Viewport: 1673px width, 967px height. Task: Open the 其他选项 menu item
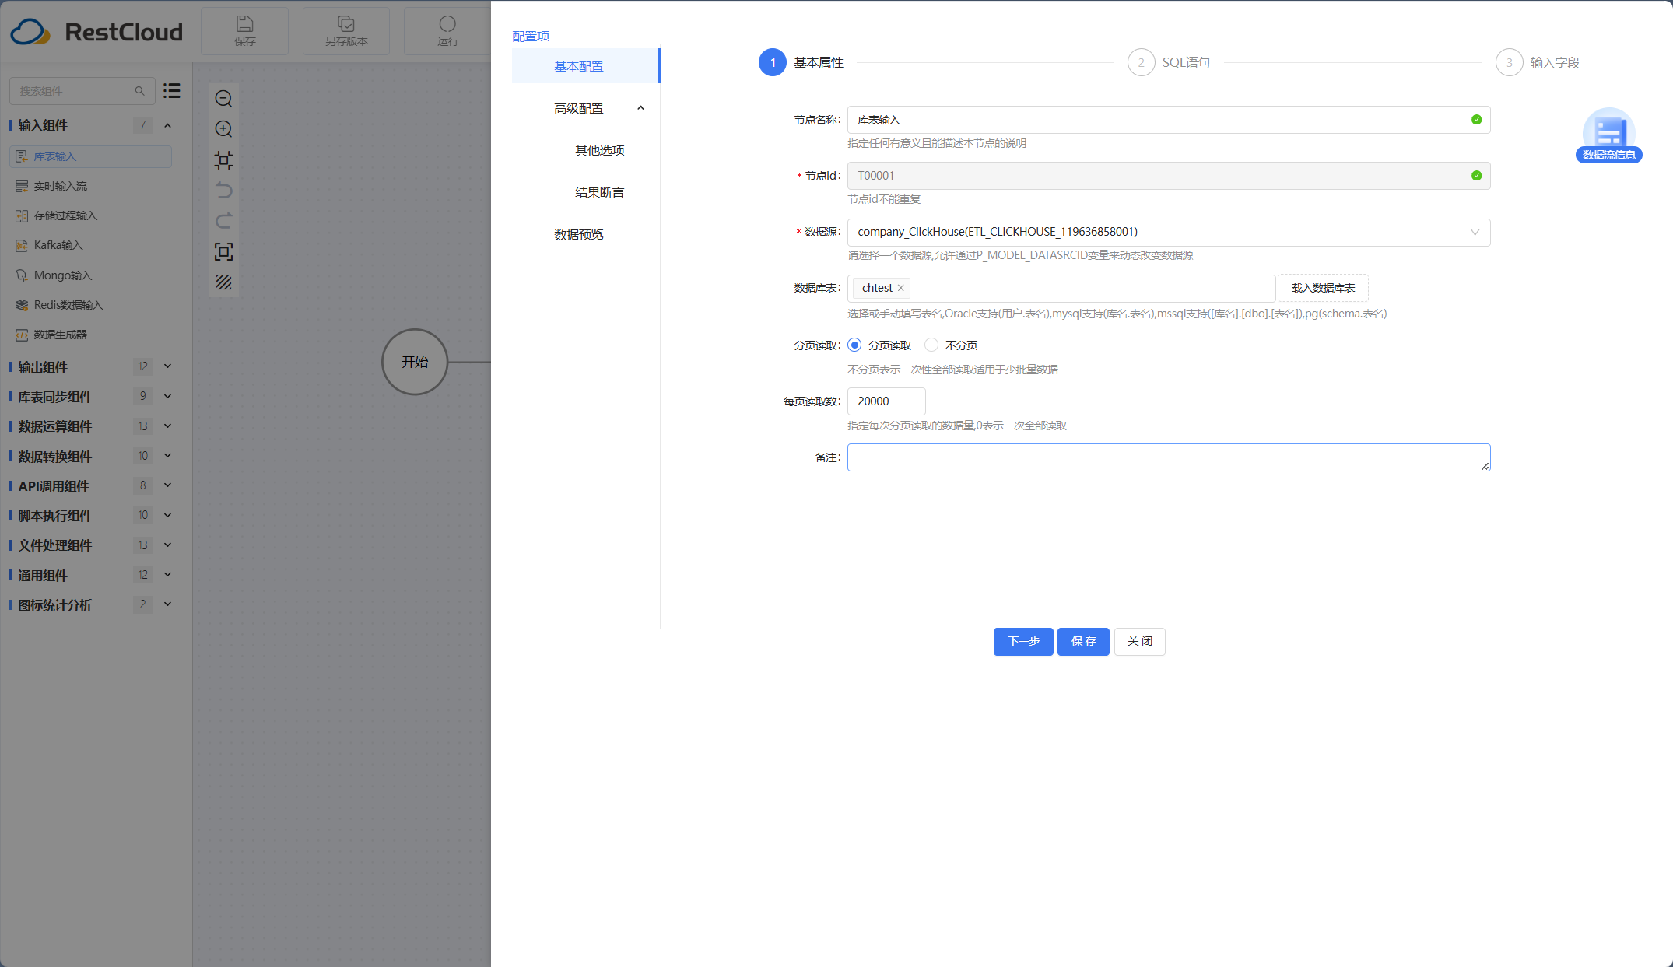tap(599, 150)
